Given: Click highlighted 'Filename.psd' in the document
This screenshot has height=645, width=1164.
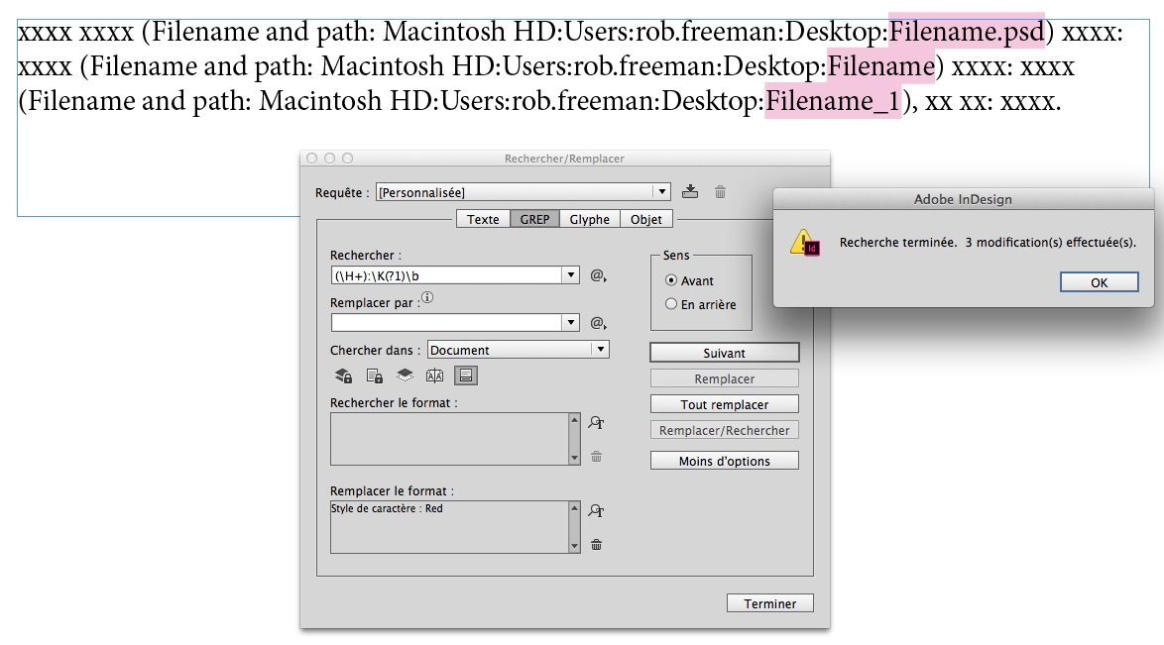Looking at the screenshot, I should (x=967, y=31).
